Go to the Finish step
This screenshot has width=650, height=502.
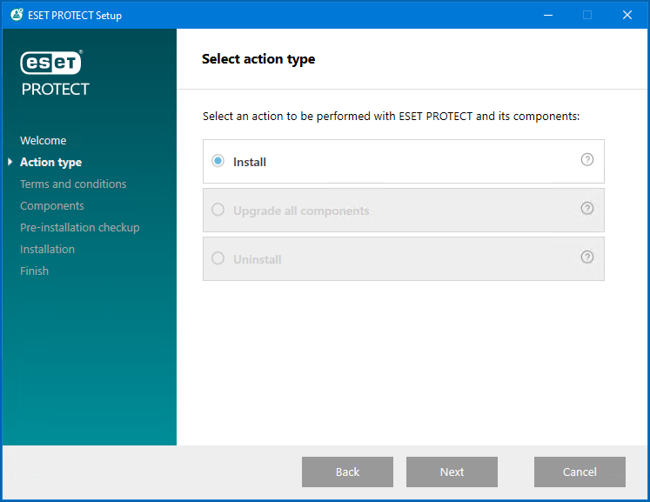point(35,271)
